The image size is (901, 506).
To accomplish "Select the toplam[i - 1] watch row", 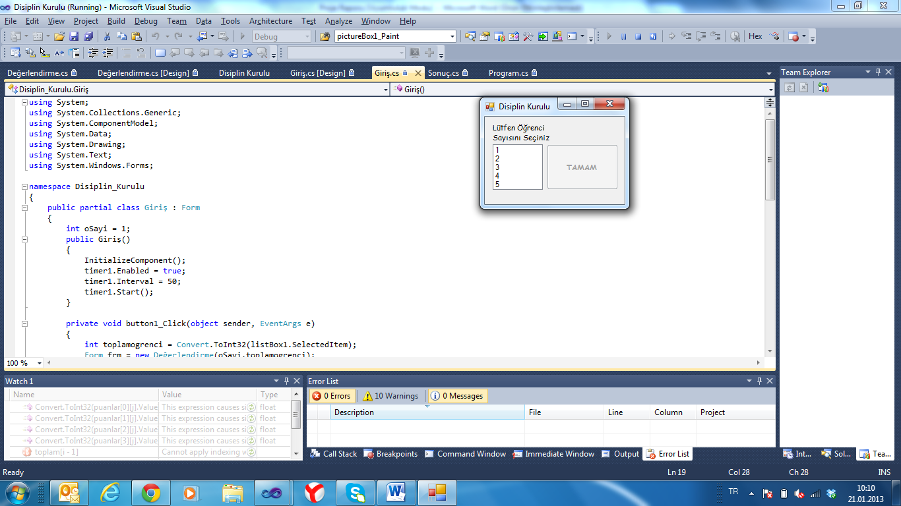I will click(149, 452).
